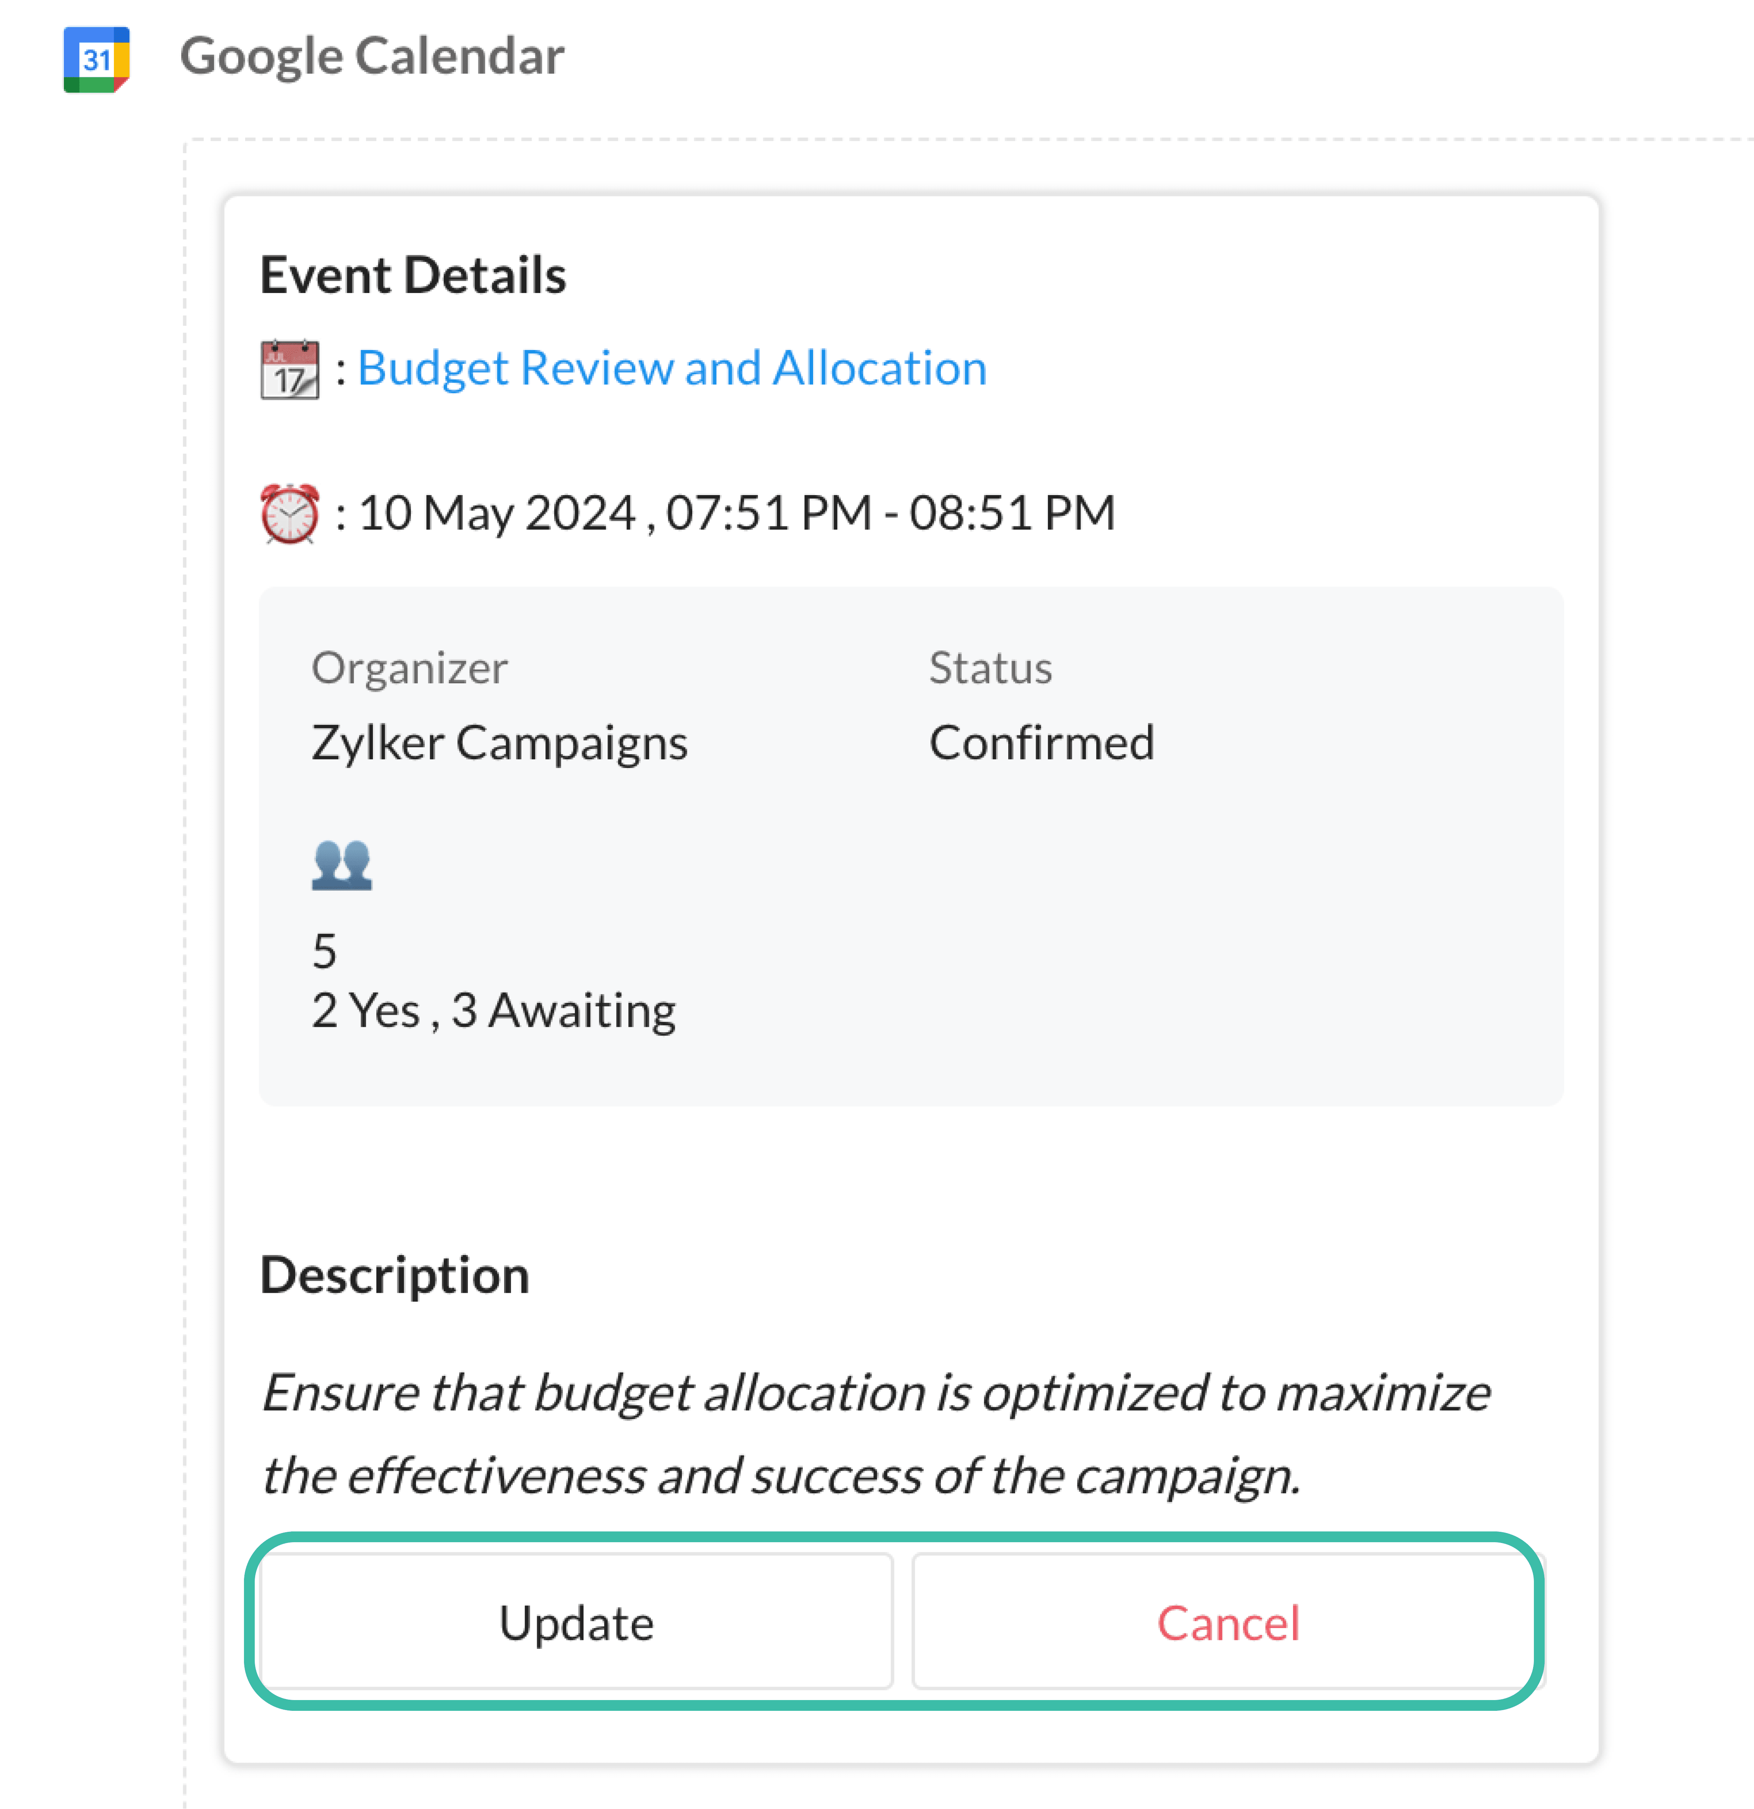
Task: Click the calendar date emoji icon
Action: [290, 369]
